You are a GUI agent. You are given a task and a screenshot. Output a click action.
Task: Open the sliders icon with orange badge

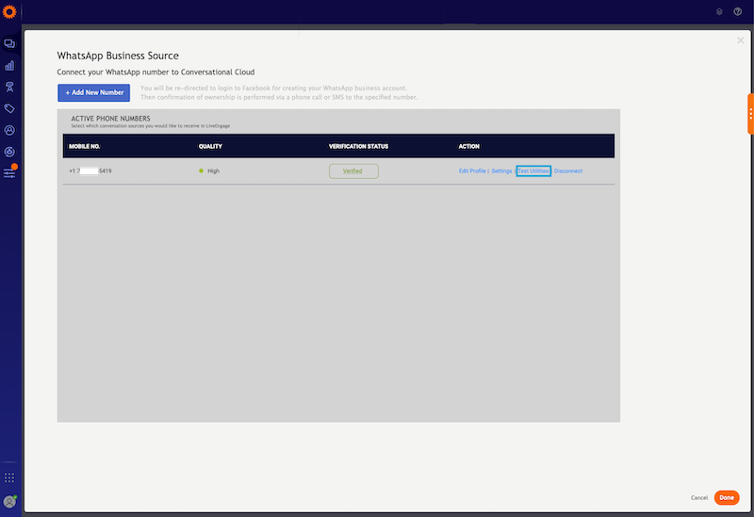pyautogui.click(x=9, y=172)
